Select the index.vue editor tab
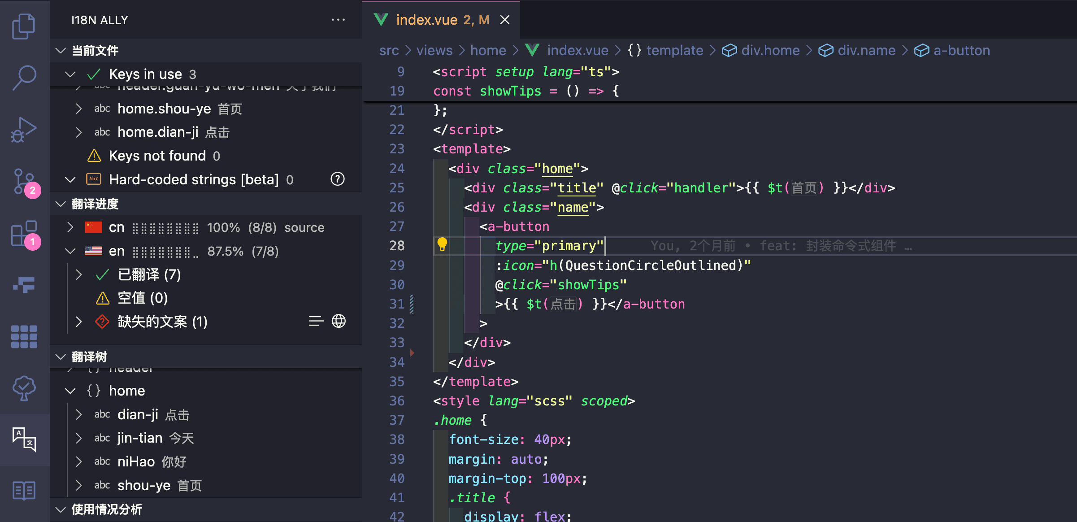This screenshot has width=1077, height=522. pos(441,20)
